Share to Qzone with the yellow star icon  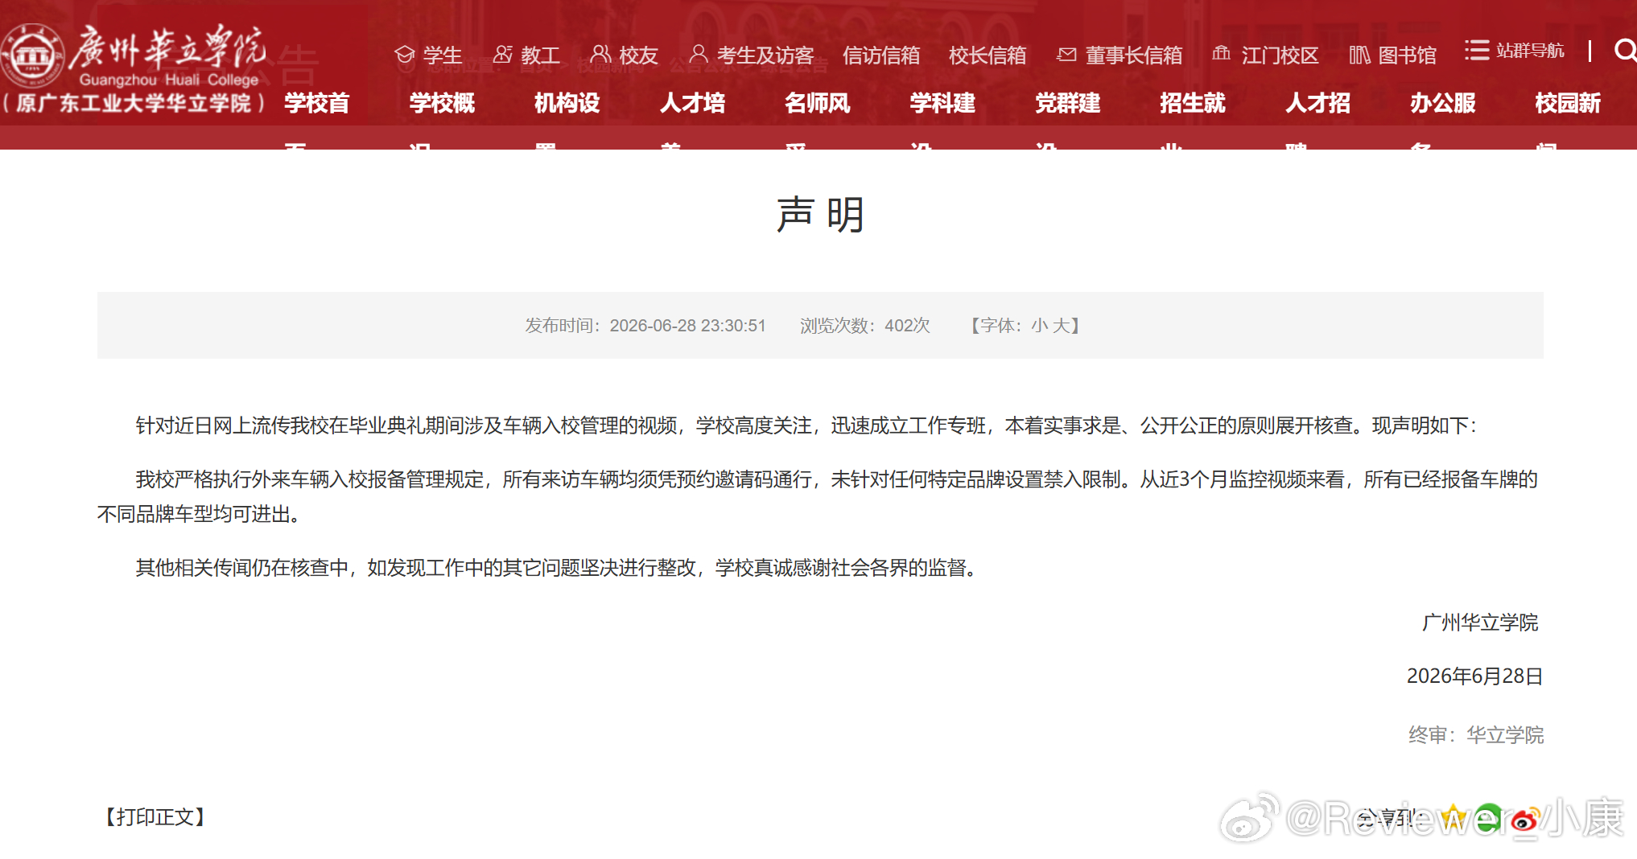pos(1453,819)
